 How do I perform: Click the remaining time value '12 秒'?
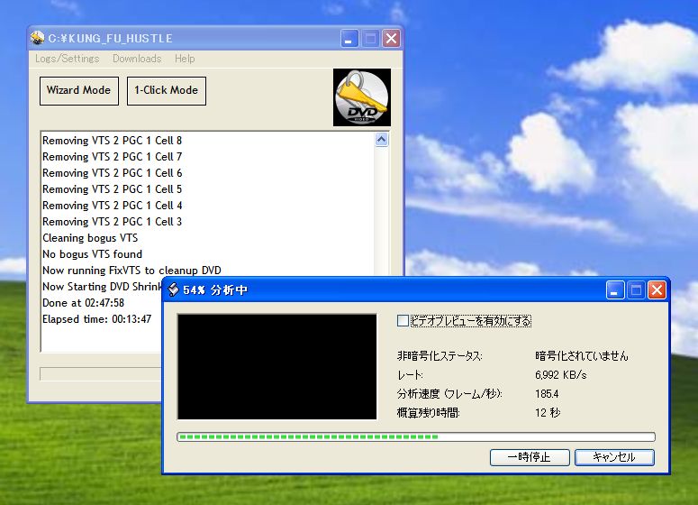pyautogui.click(x=548, y=413)
